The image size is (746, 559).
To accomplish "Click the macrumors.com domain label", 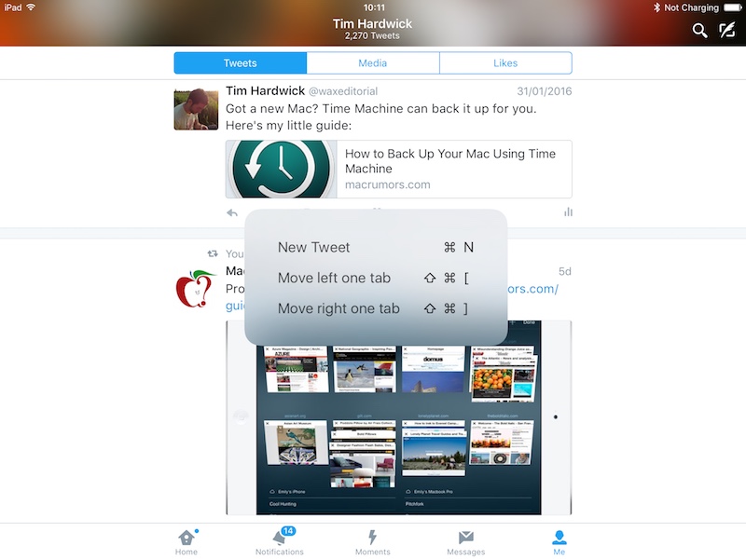I will (x=388, y=184).
